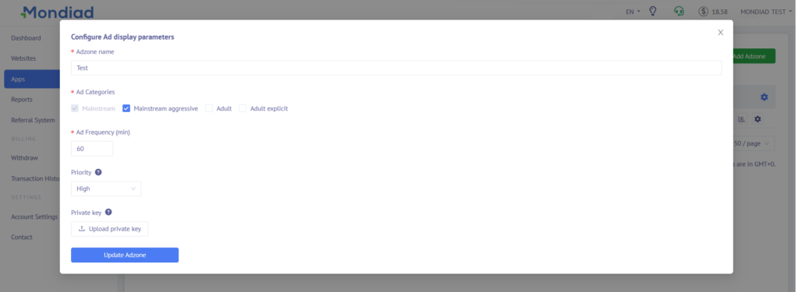The image size is (798, 292).
Task: Click Upload private key button
Action: point(109,229)
